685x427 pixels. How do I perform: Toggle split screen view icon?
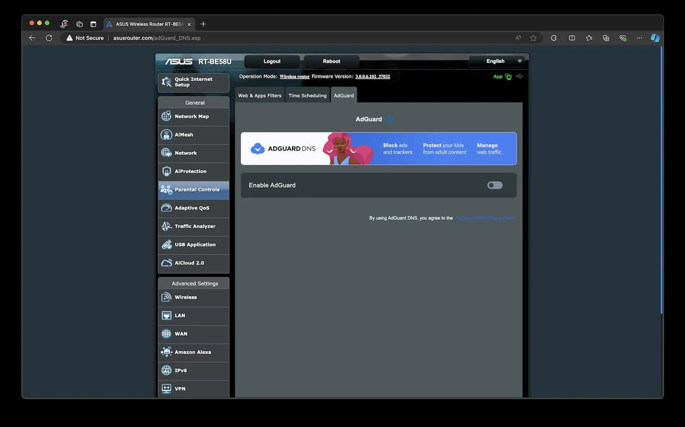pyautogui.click(x=572, y=38)
